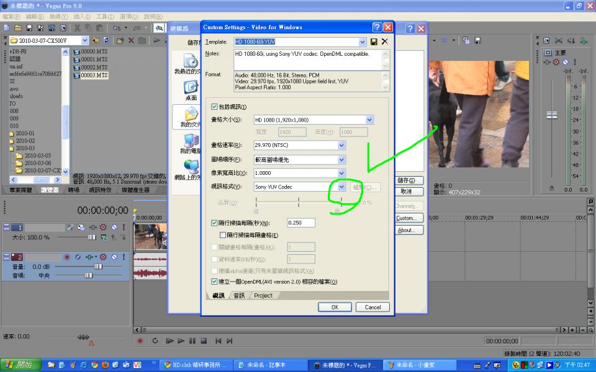
Task: Switch to the 音訊 audio tab
Action: 239,296
